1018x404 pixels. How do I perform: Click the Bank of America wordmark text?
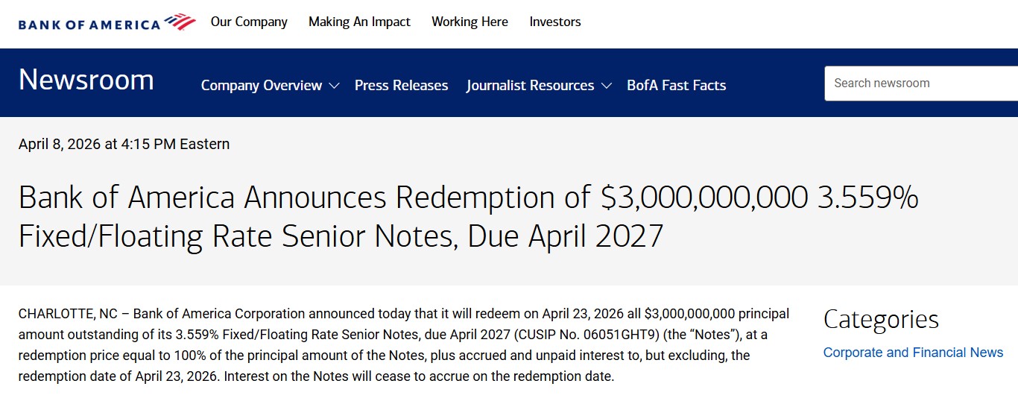(89, 25)
